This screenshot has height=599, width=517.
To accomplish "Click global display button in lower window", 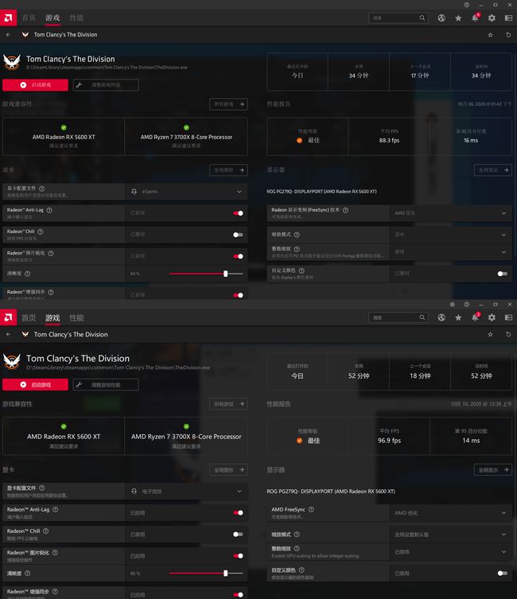I will [x=493, y=470].
